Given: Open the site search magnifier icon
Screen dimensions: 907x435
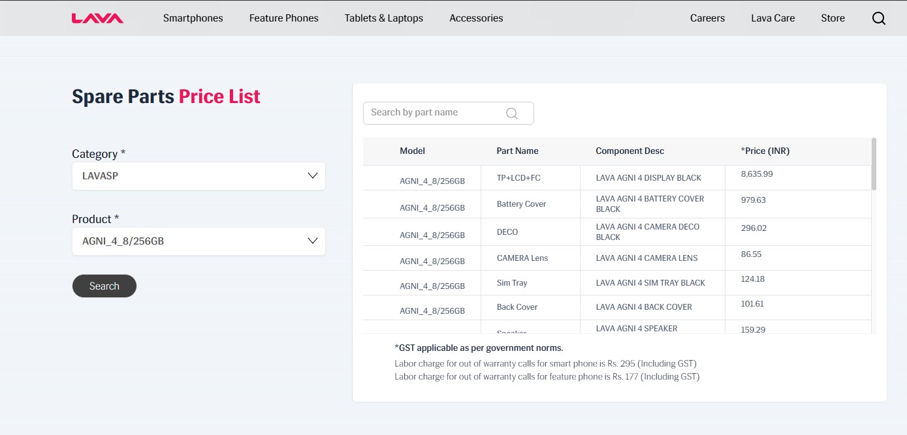Looking at the screenshot, I should [879, 18].
